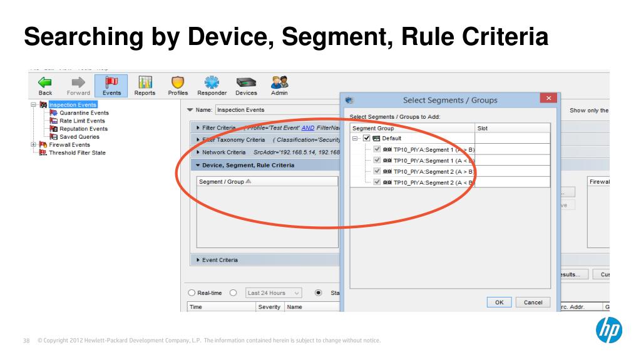Collapse the Name section triangle
Image resolution: width=641 pixels, height=360 pixels.
tap(190, 110)
